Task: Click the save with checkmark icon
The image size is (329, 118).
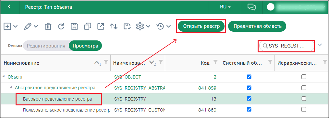Action: coord(127,27)
